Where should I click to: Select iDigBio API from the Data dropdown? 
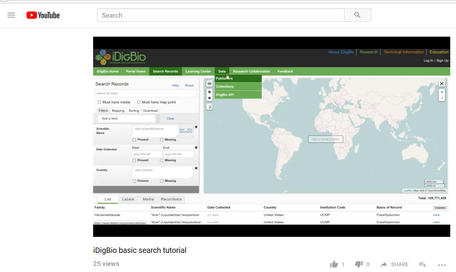click(238, 94)
